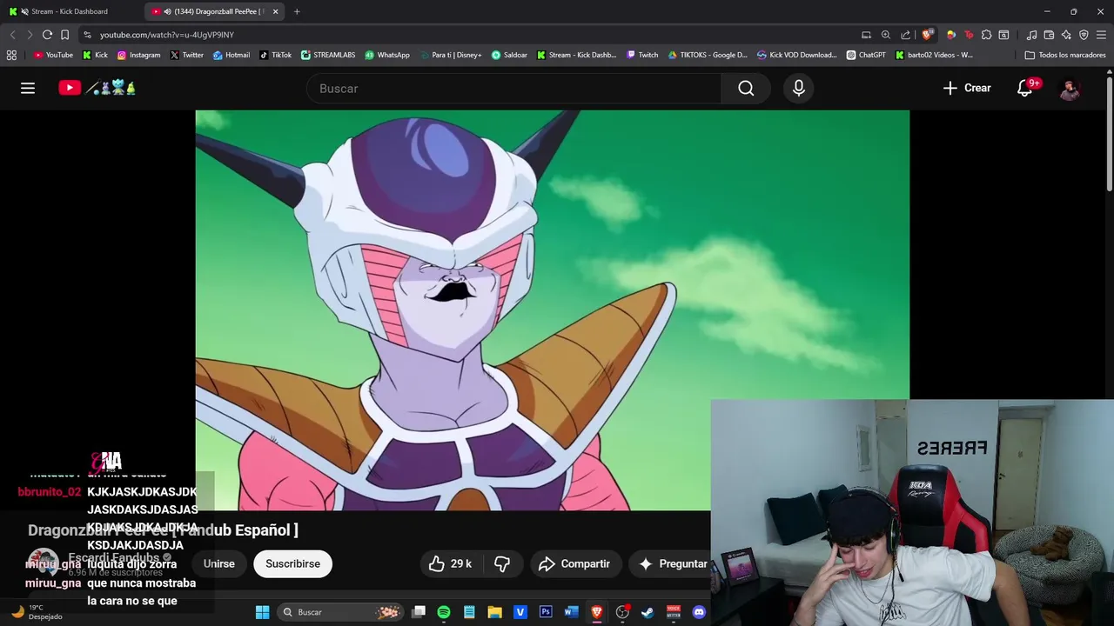Open the Escardi Fandubs channel name
Screen dimensions: 1114x626
(x=113, y=557)
